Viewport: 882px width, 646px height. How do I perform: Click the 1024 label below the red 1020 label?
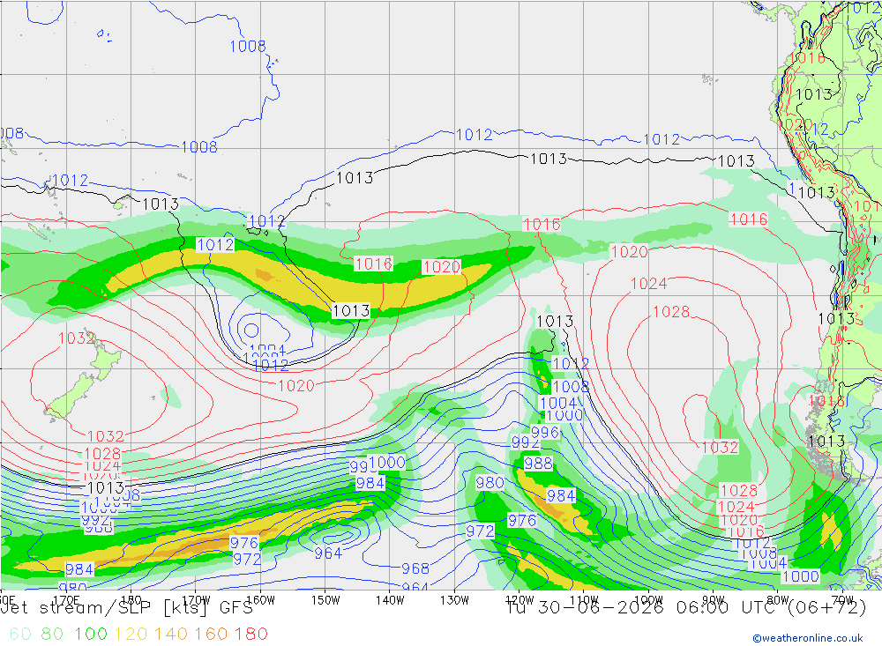648,284
